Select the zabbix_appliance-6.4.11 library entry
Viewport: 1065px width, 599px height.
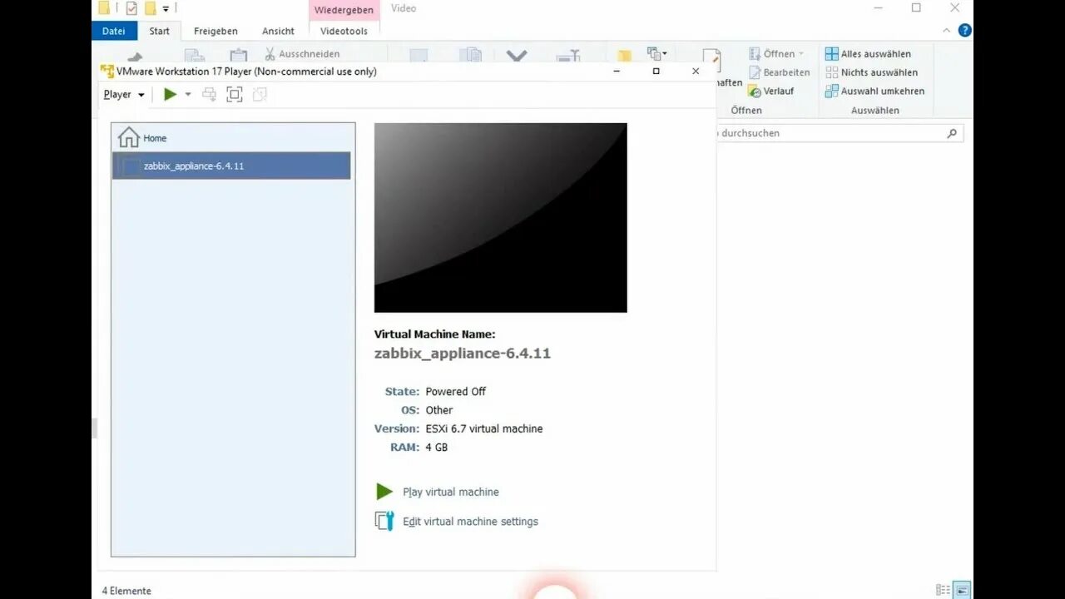coord(231,166)
